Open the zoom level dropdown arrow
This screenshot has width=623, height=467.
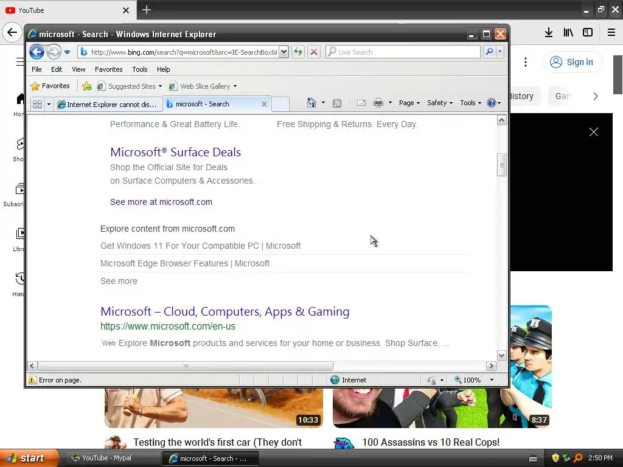click(x=492, y=380)
